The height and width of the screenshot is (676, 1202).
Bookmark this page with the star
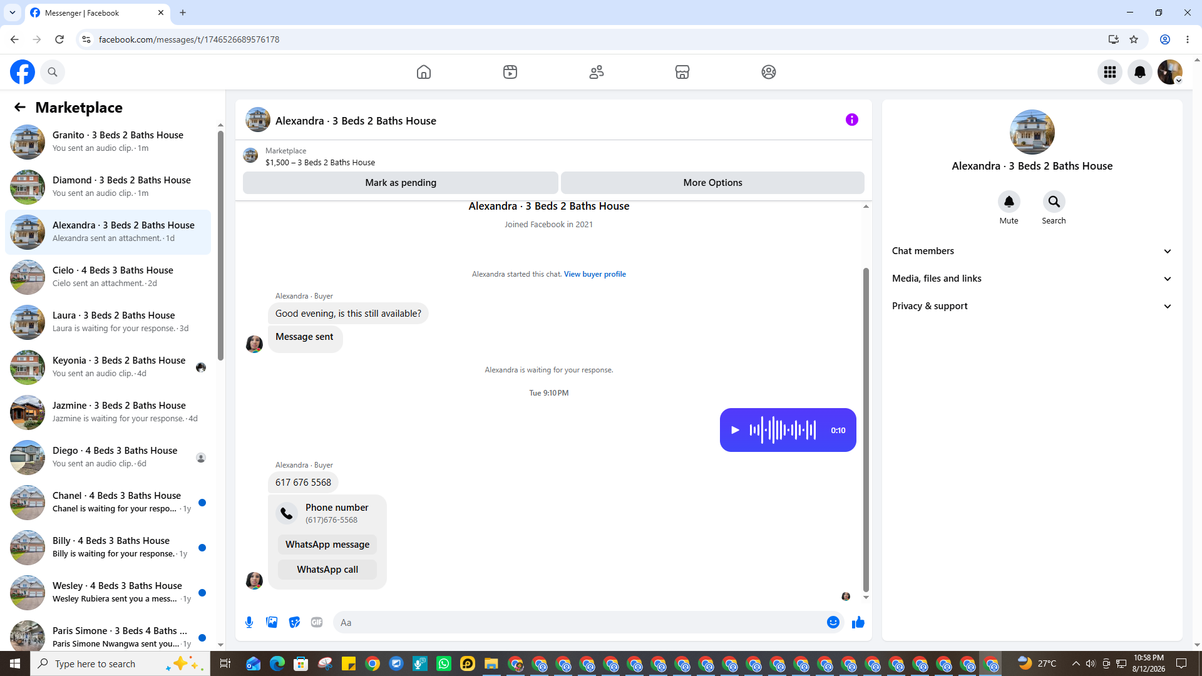click(x=1134, y=39)
